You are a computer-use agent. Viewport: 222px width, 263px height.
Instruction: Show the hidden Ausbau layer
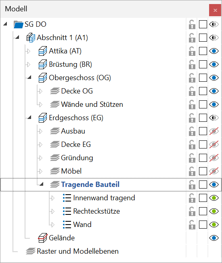pos(214,131)
